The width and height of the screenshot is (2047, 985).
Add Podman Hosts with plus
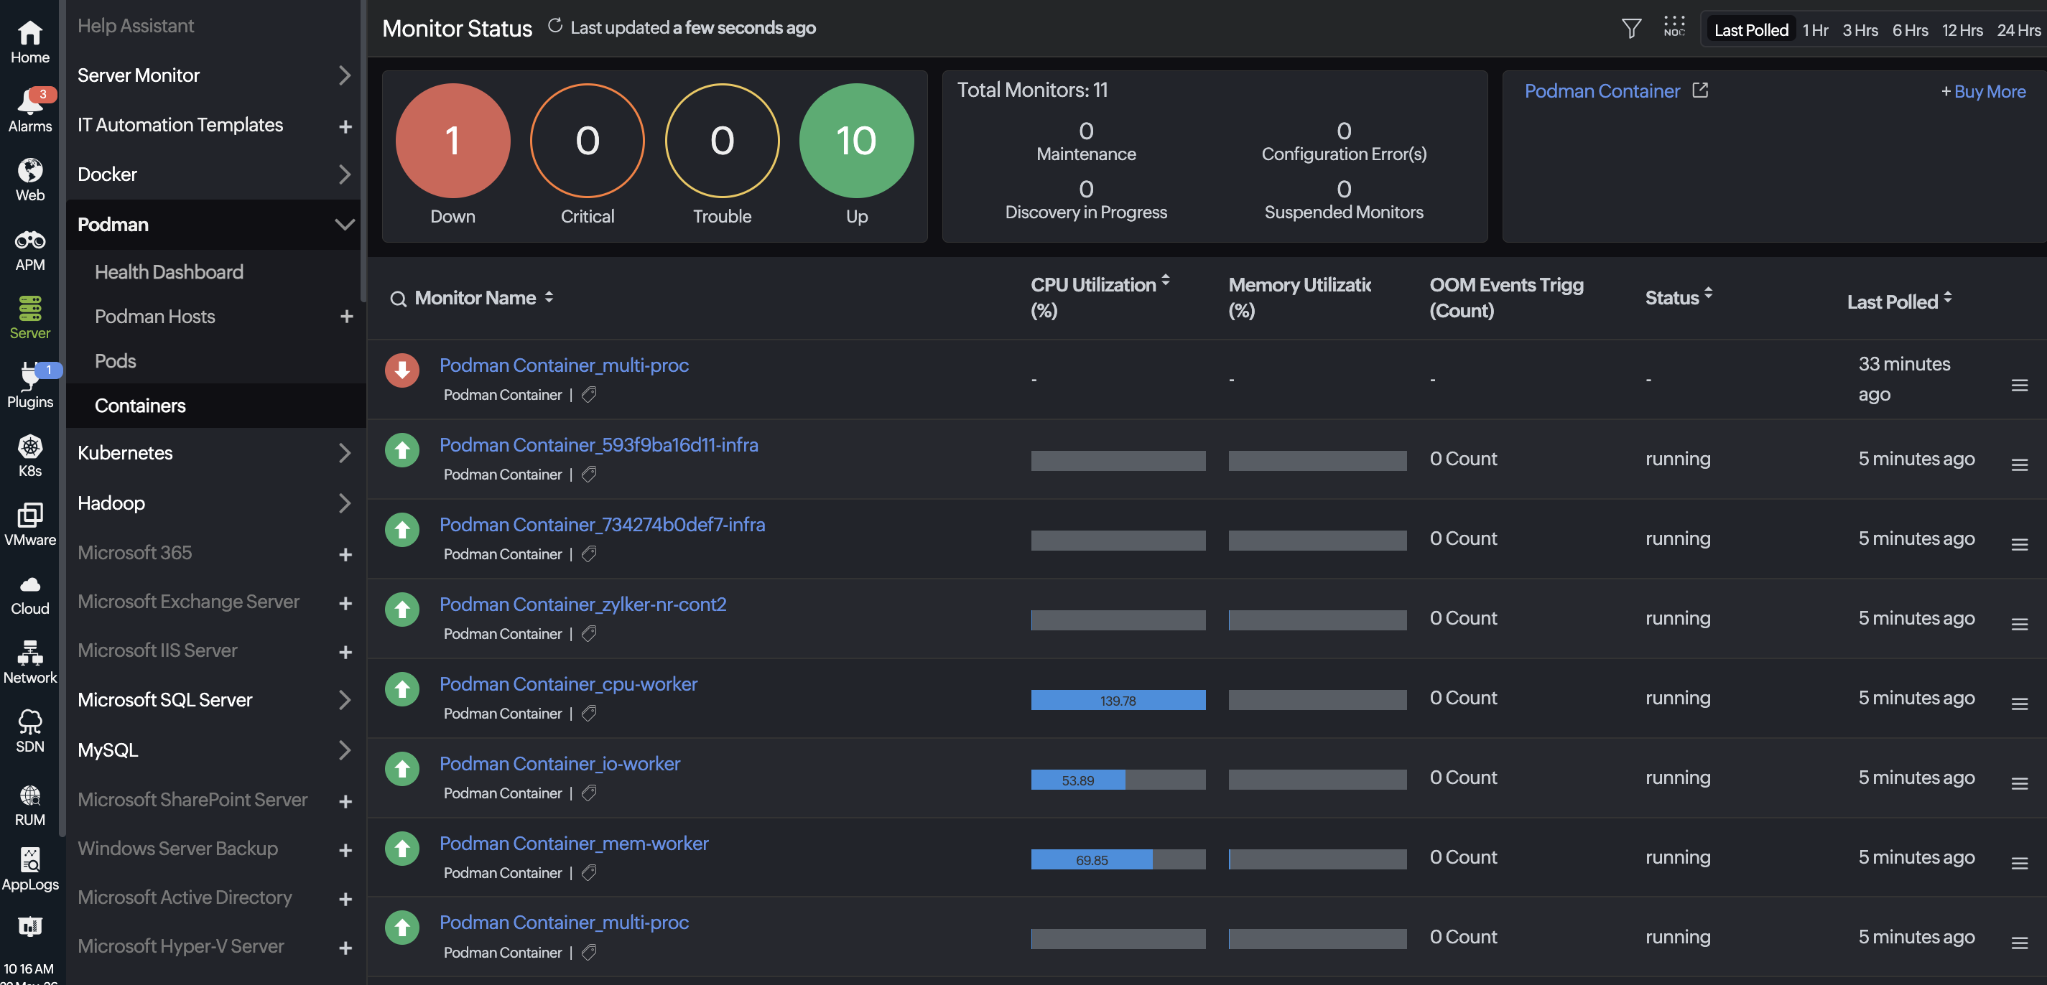tap(345, 316)
